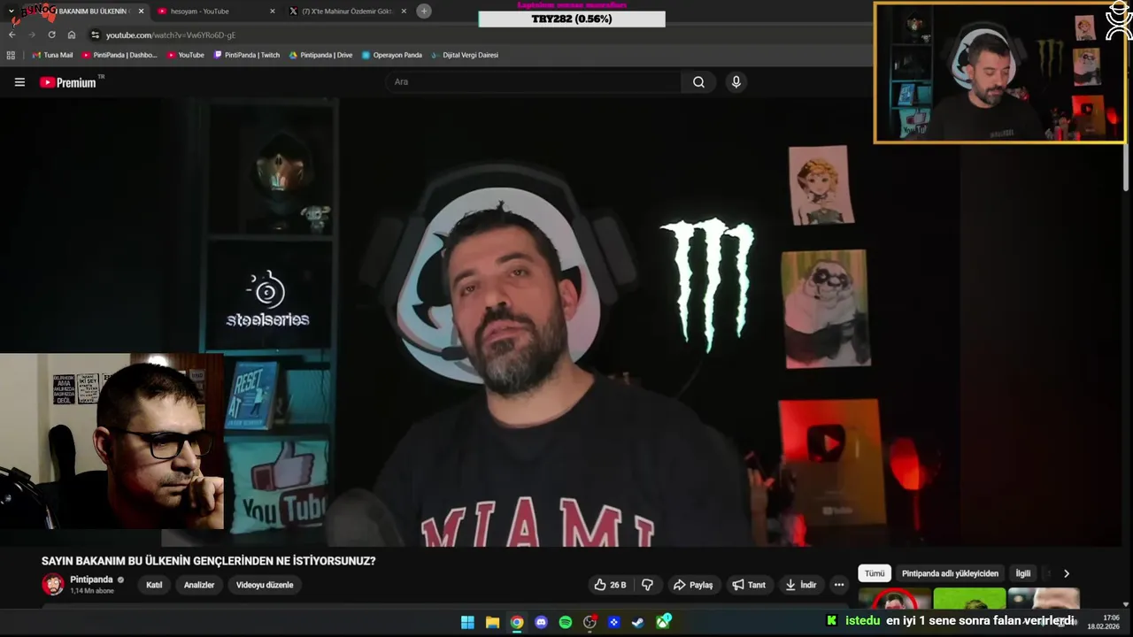
Task: Open Operayon Panda bookmark
Action: 391,55
